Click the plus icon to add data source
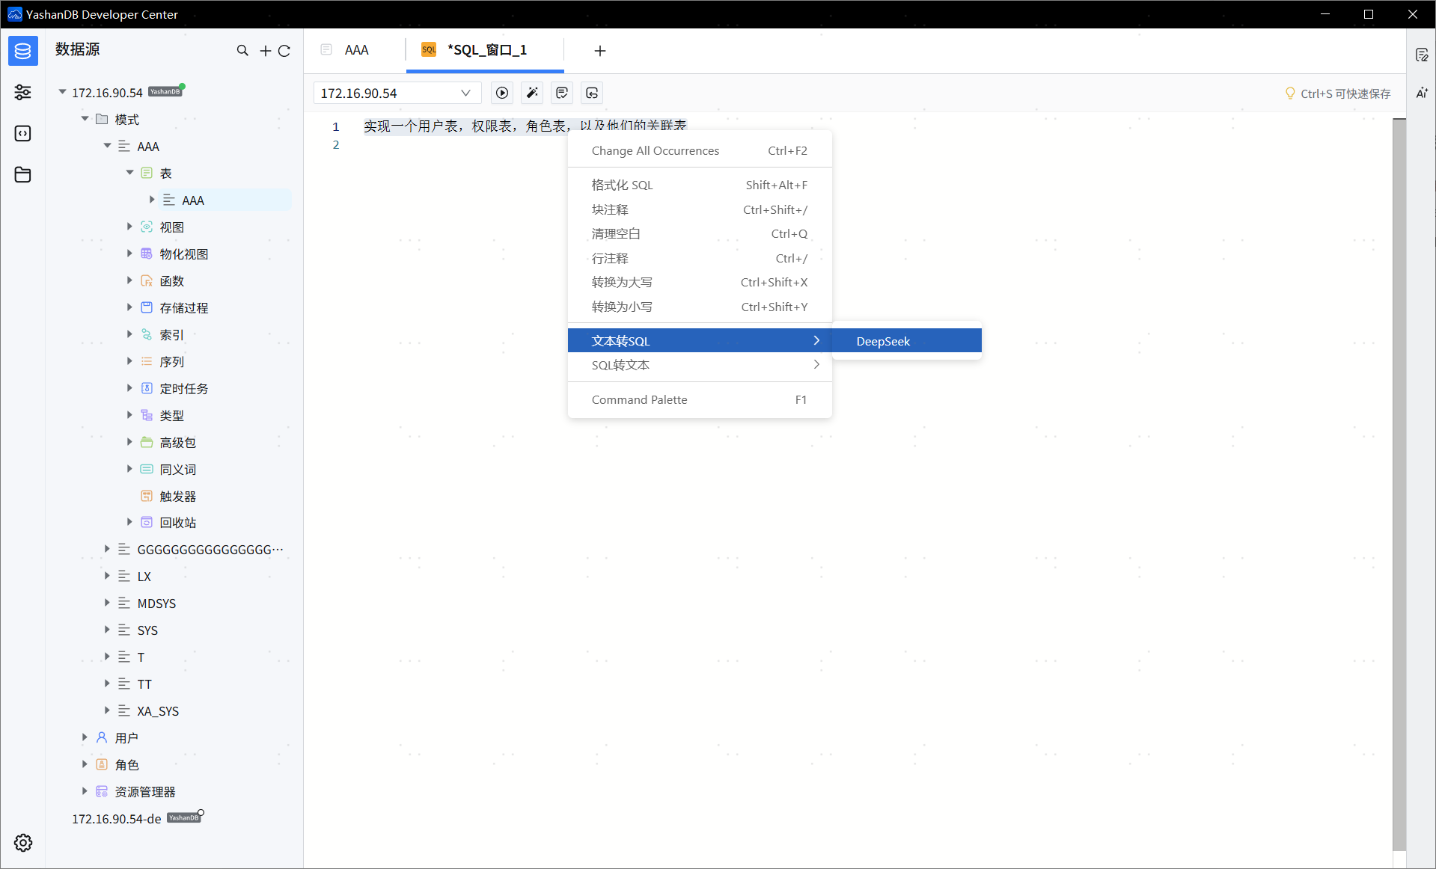 (x=265, y=50)
